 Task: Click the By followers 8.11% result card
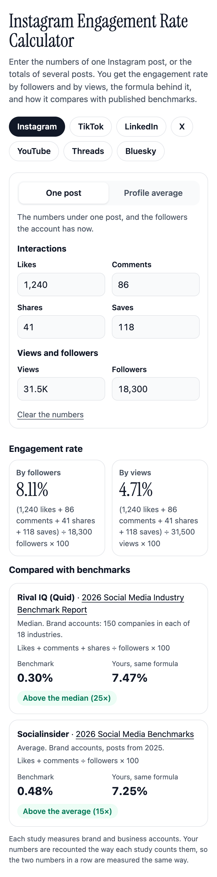57,508
